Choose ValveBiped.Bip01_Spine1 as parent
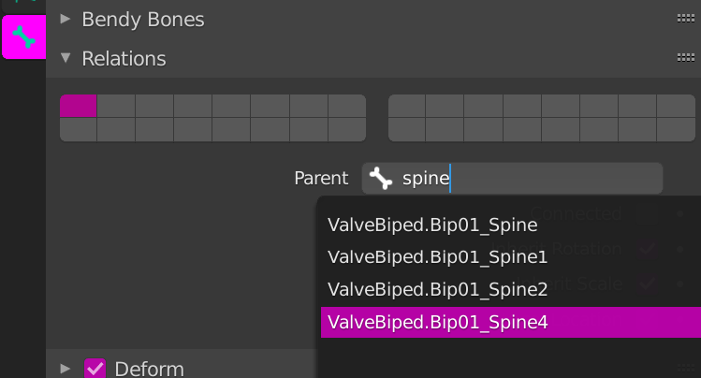The width and height of the screenshot is (701, 378). pos(437,257)
